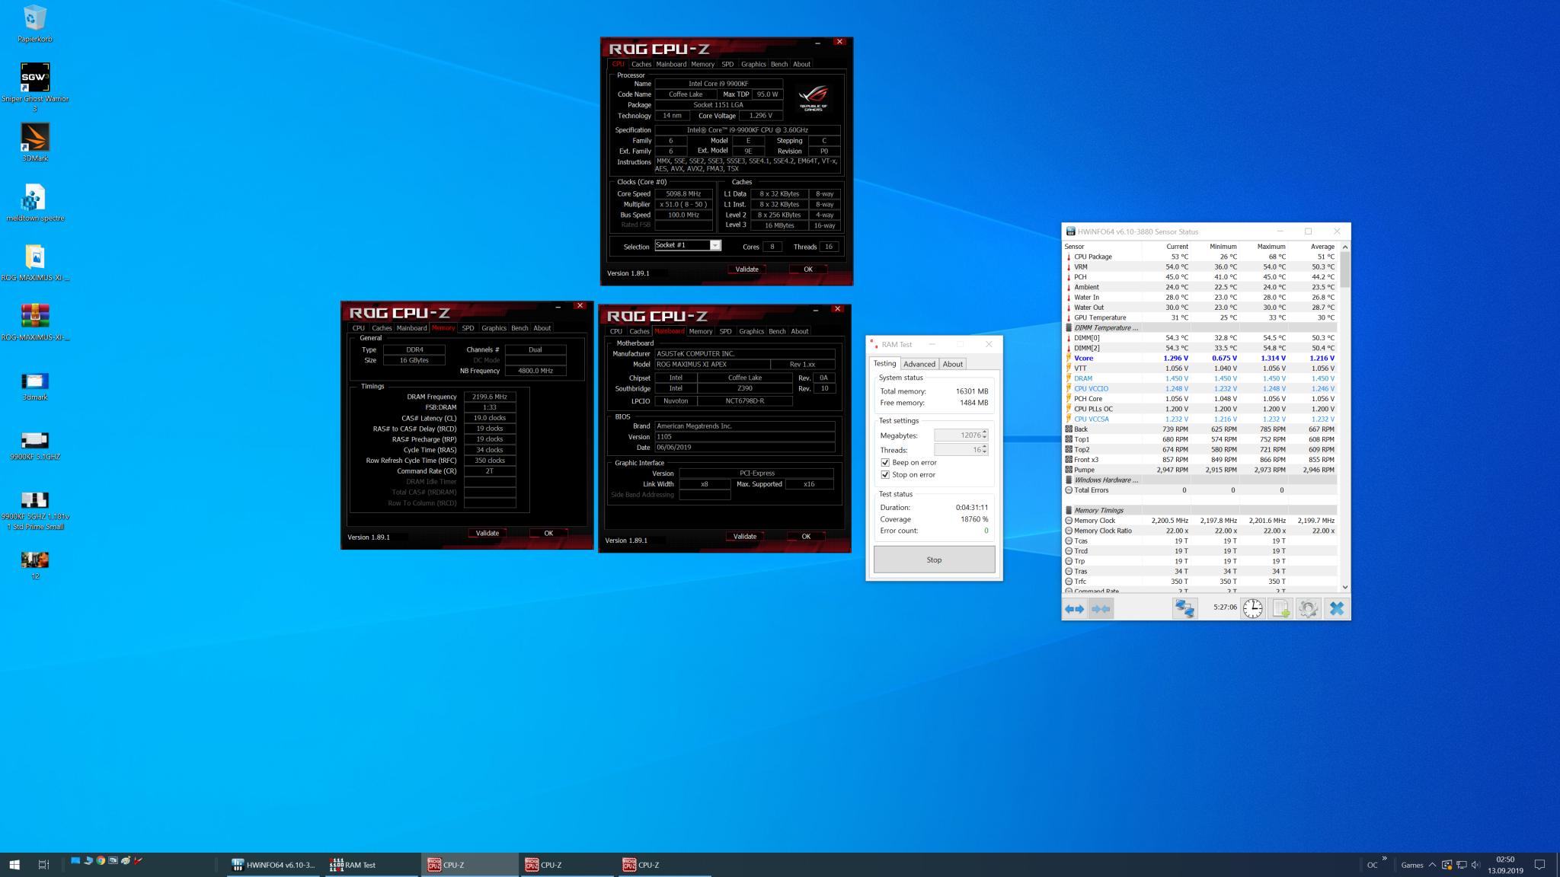Image resolution: width=1560 pixels, height=877 pixels.
Task: Select the CPU Package row in HWiNFO
Action: click(x=1200, y=257)
